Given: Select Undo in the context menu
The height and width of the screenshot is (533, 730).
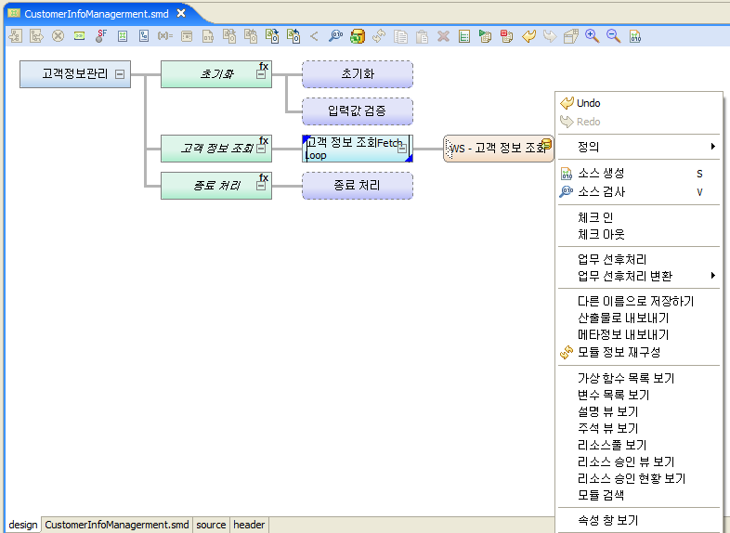Looking at the screenshot, I should click(x=588, y=103).
